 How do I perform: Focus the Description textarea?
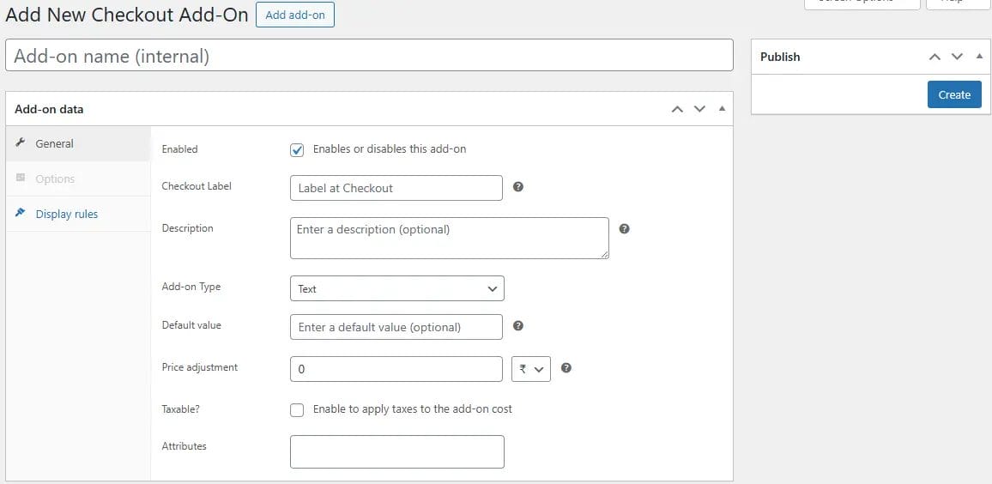click(449, 239)
